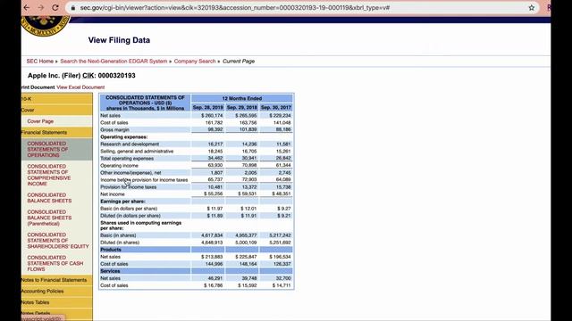This screenshot has width=572, height=321.
Task: Click the Print Document link
Action: (x=38, y=87)
